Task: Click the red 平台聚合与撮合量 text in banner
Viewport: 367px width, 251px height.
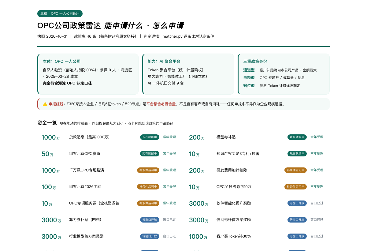Action: pos(161,104)
